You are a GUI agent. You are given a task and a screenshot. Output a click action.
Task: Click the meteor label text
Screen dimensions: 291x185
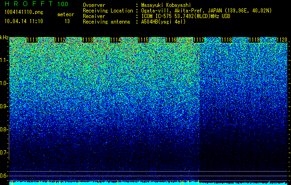(x=66, y=14)
